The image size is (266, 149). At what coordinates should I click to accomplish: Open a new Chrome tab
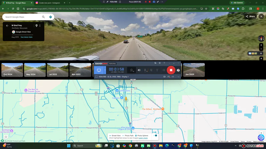point(69,3)
